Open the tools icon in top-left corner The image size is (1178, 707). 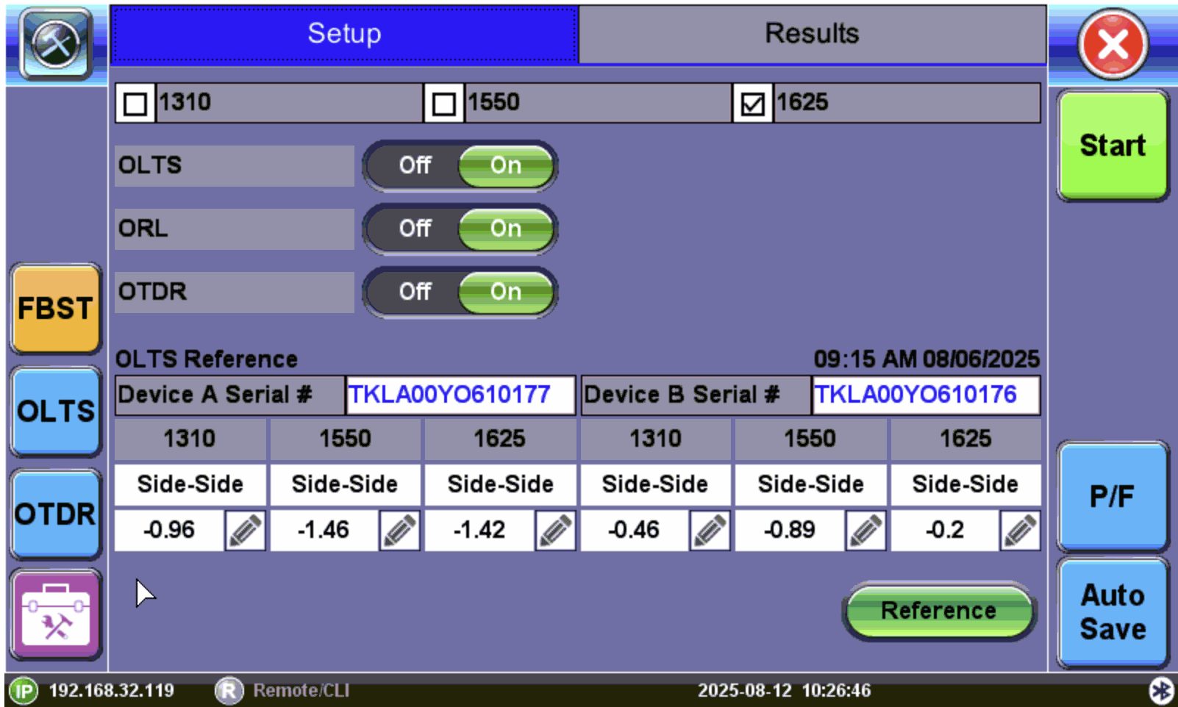56,44
